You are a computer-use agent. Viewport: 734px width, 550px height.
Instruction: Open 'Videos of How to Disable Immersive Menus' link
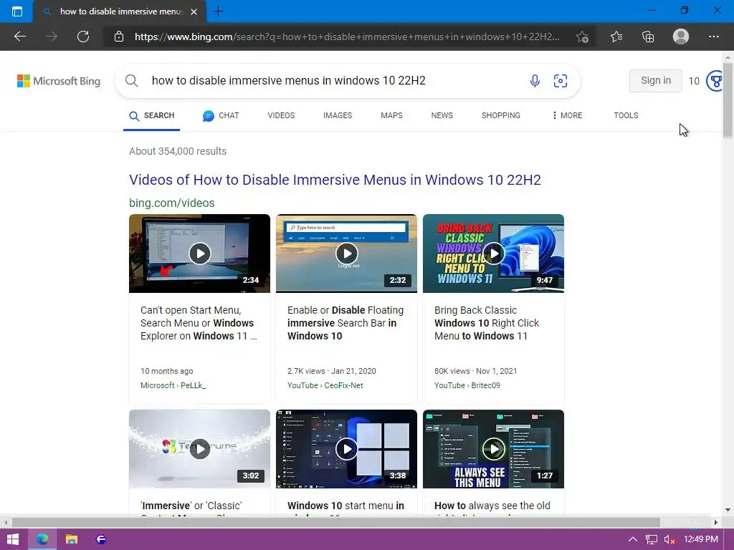tap(335, 180)
